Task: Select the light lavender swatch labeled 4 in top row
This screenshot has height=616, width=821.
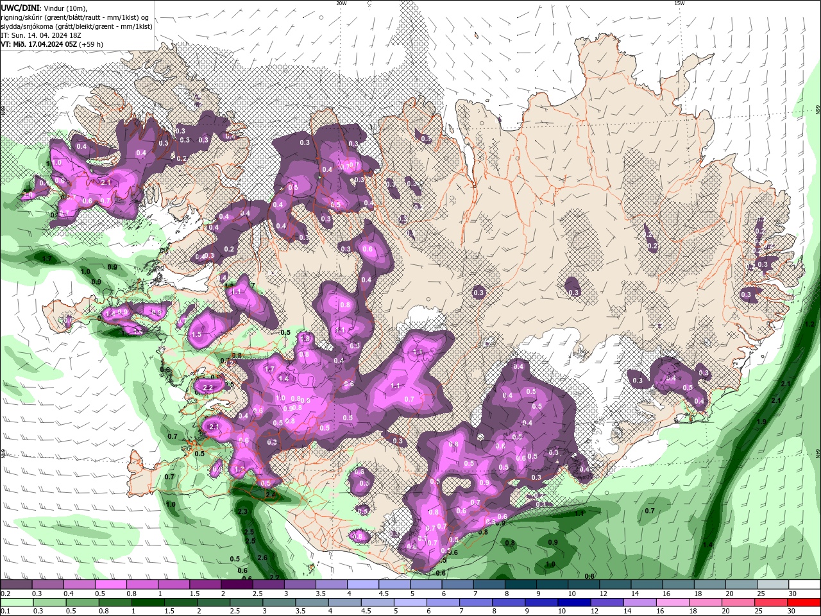Action: click(363, 585)
